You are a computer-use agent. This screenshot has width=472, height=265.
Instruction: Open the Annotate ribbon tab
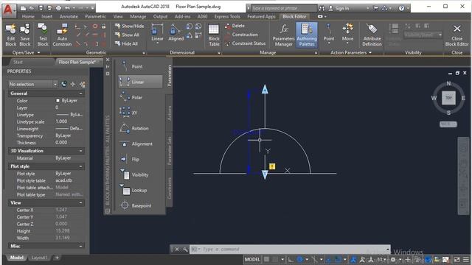point(69,16)
